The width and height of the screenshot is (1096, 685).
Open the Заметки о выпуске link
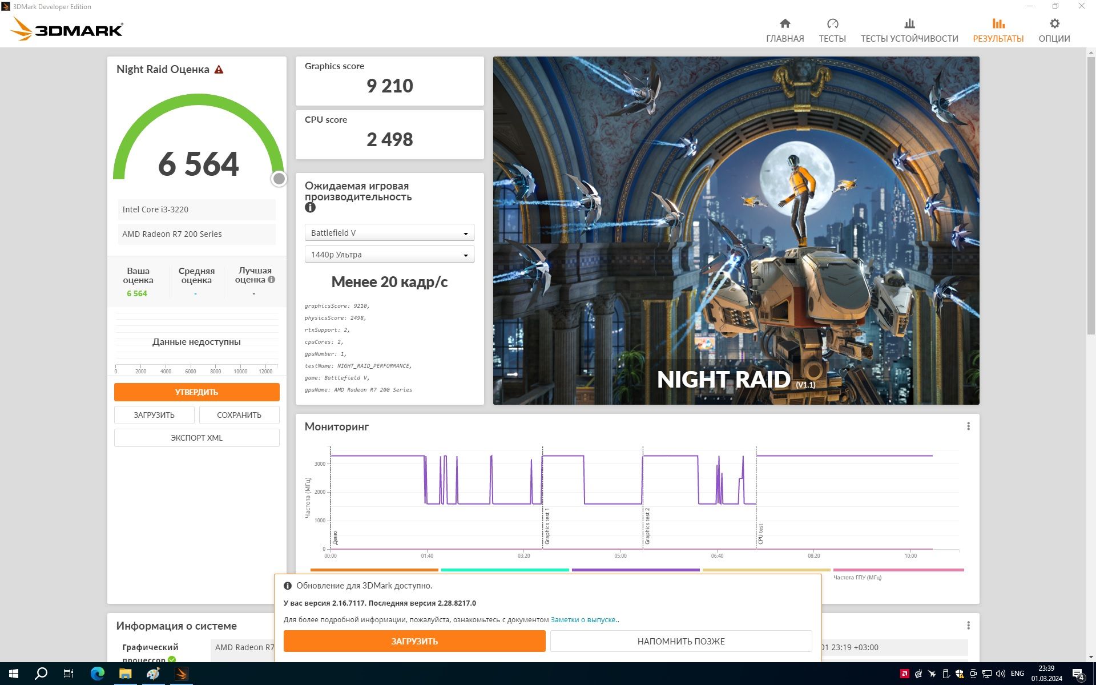583,619
